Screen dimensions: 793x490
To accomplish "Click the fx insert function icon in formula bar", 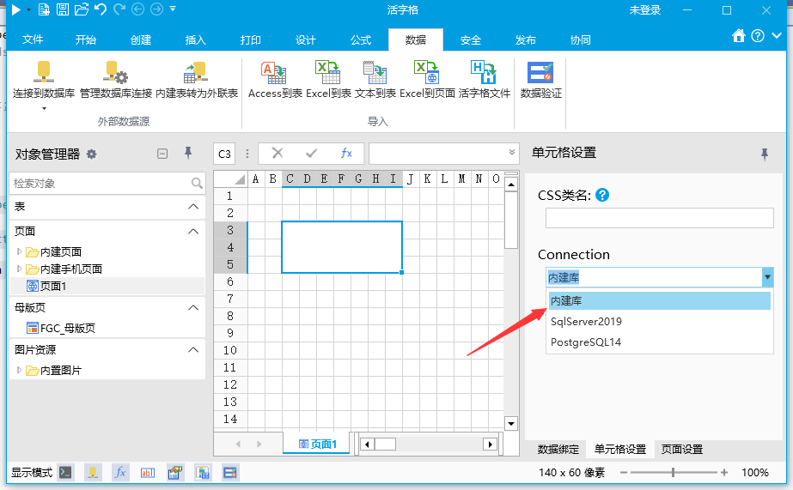I will pos(346,153).
